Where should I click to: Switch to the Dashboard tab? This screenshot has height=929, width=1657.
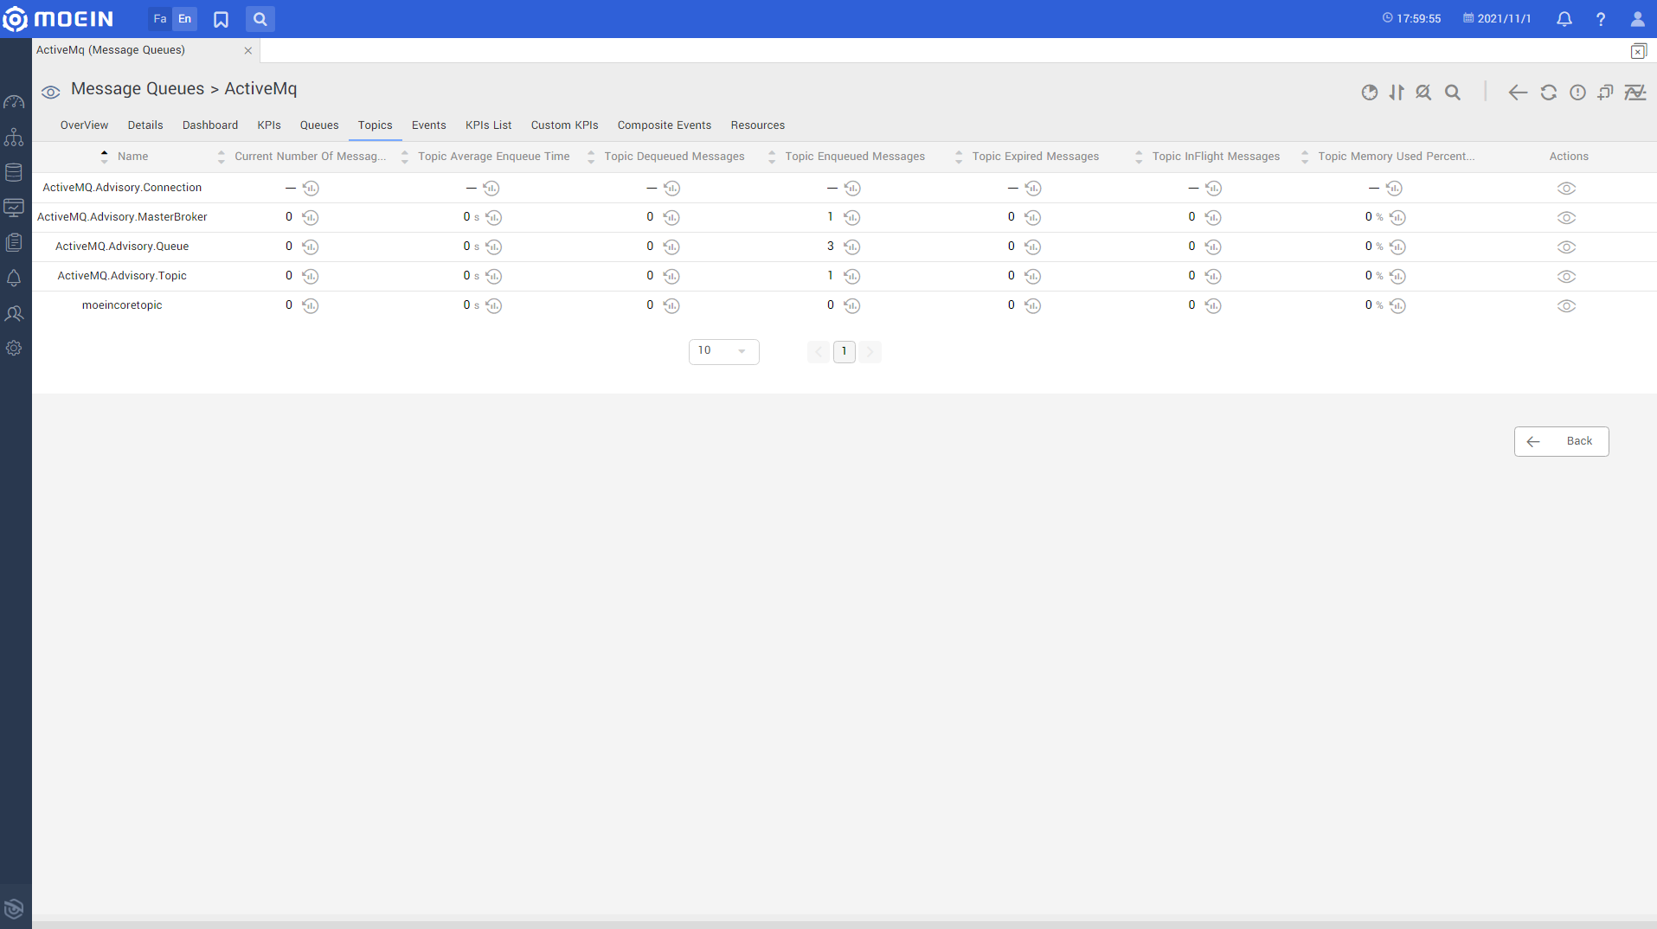[210, 125]
